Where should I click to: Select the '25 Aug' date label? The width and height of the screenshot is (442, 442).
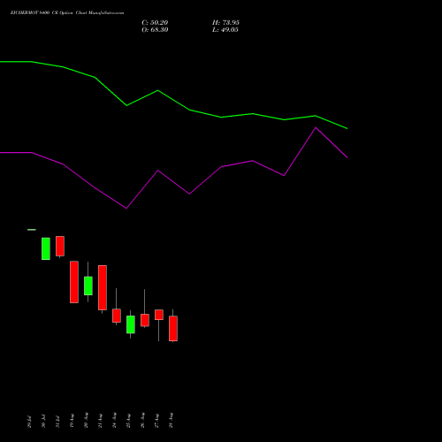click(128, 421)
